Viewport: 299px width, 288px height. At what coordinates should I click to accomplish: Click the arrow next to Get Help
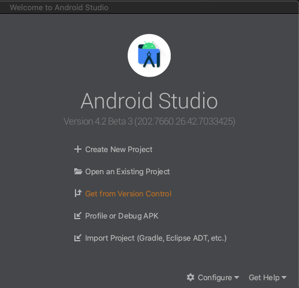tap(284, 277)
